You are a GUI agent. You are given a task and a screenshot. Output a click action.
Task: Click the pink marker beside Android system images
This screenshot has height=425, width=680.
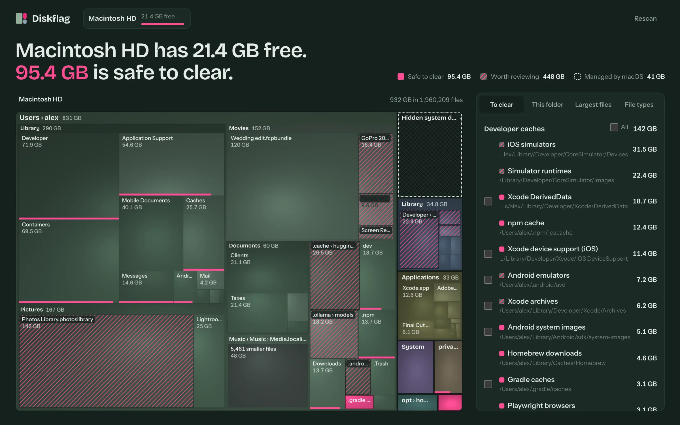click(x=502, y=328)
